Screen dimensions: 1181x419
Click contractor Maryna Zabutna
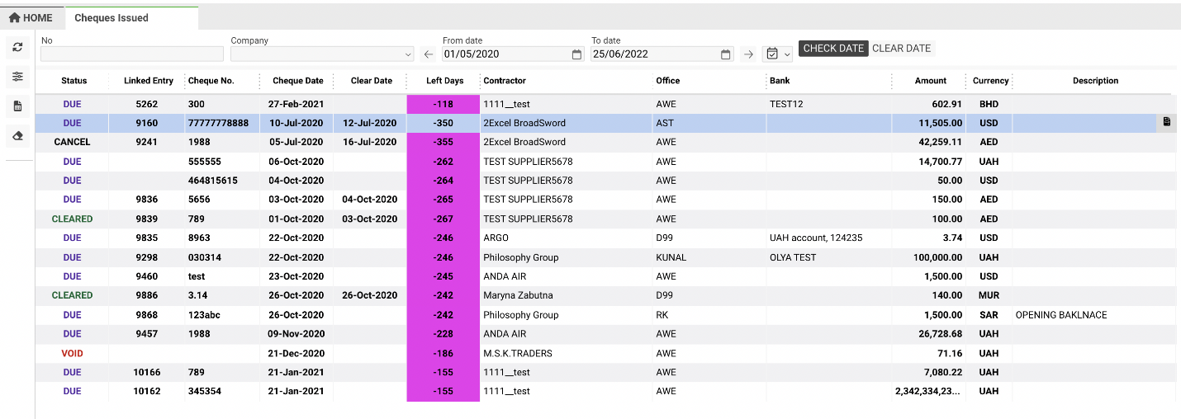point(517,295)
